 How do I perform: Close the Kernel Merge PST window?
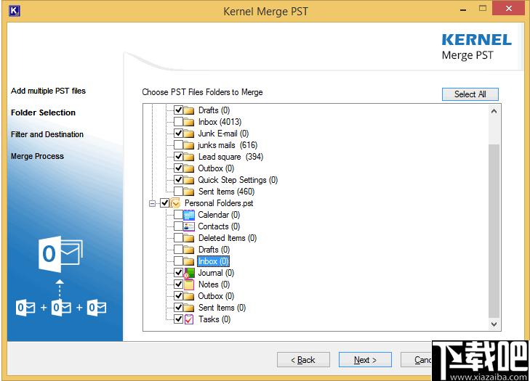pos(509,9)
